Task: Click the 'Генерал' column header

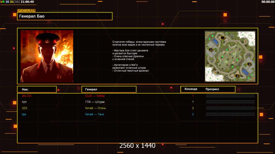Action: click(109, 89)
